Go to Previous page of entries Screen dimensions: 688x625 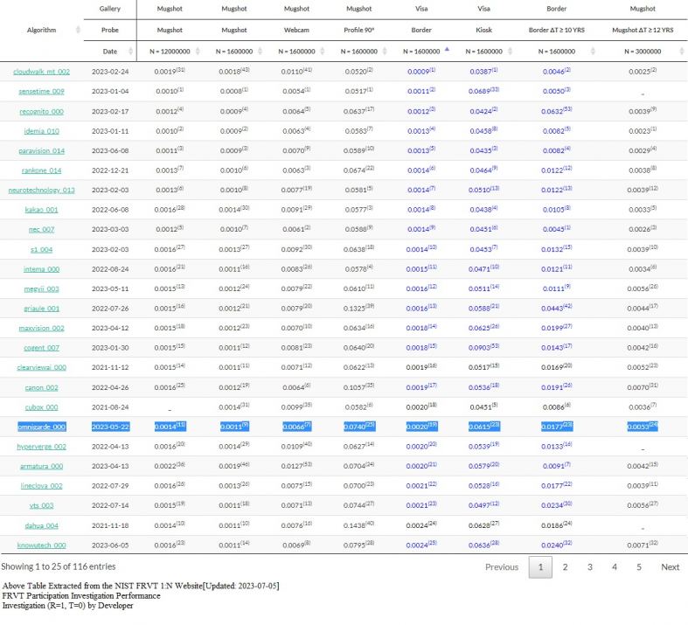coord(502,567)
